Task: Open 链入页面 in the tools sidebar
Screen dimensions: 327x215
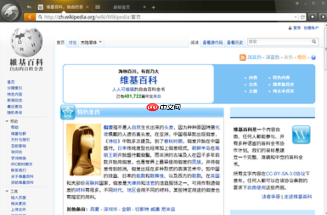Action: [18, 197]
